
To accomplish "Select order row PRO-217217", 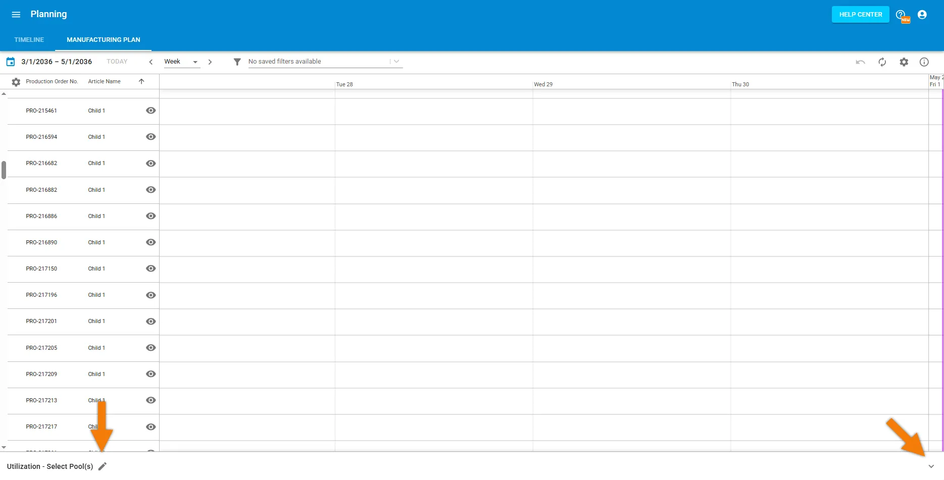I will click(x=83, y=427).
